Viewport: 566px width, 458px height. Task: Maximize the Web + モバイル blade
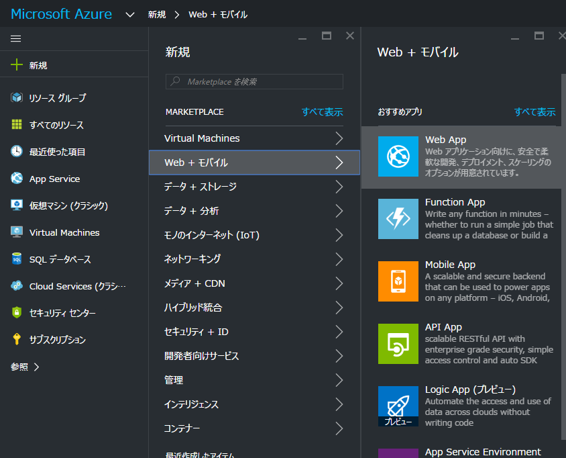point(539,36)
